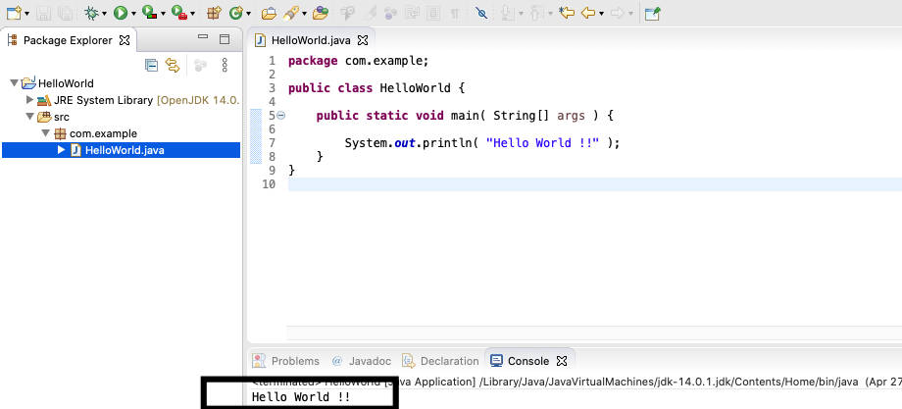Collapse the src folder node
Viewport: 902px width, 409px height.
[30, 117]
